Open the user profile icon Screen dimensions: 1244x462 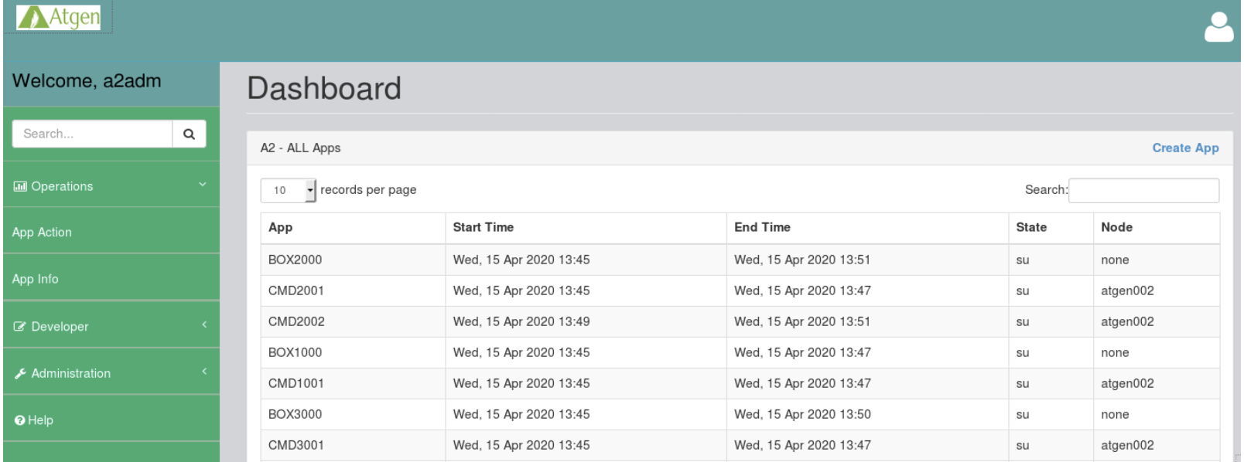[x=1218, y=28]
